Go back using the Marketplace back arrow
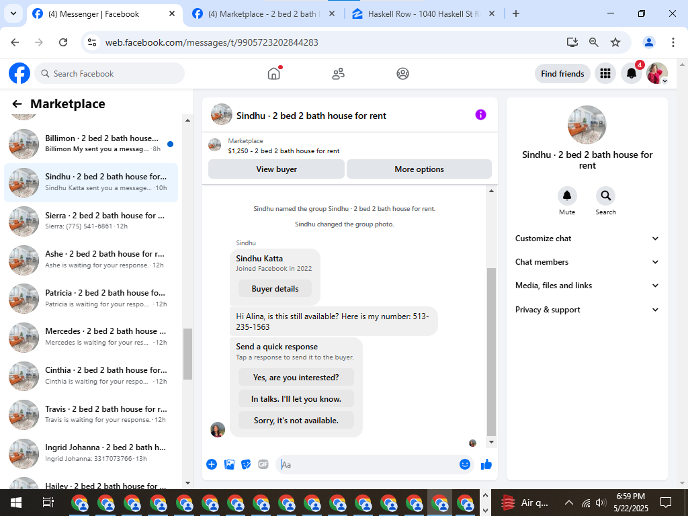Image resolution: width=688 pixels, height=516 pixels. [x=17, y=104]
